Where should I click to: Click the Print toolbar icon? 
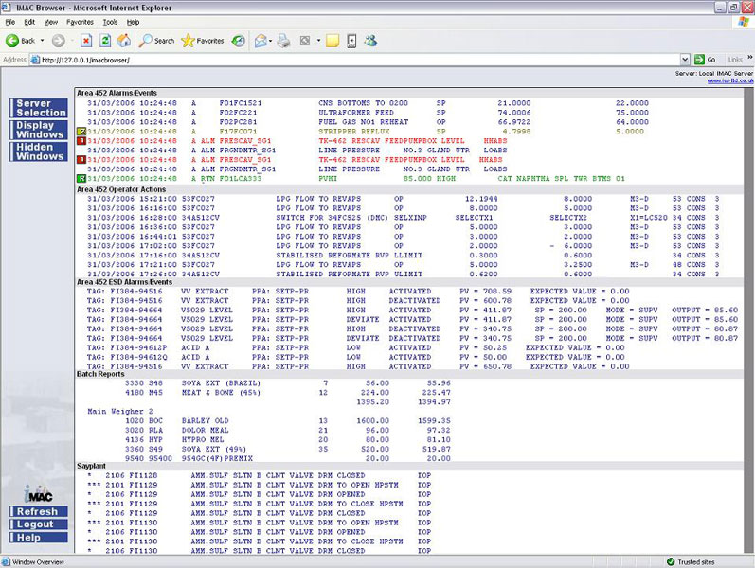click(x=283, y=41)
